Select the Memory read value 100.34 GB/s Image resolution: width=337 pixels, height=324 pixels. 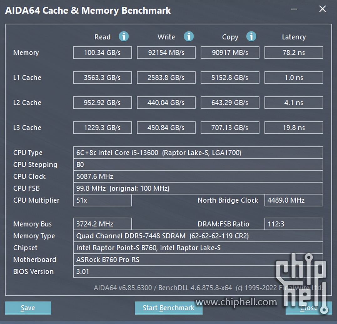tap(102, 53)
